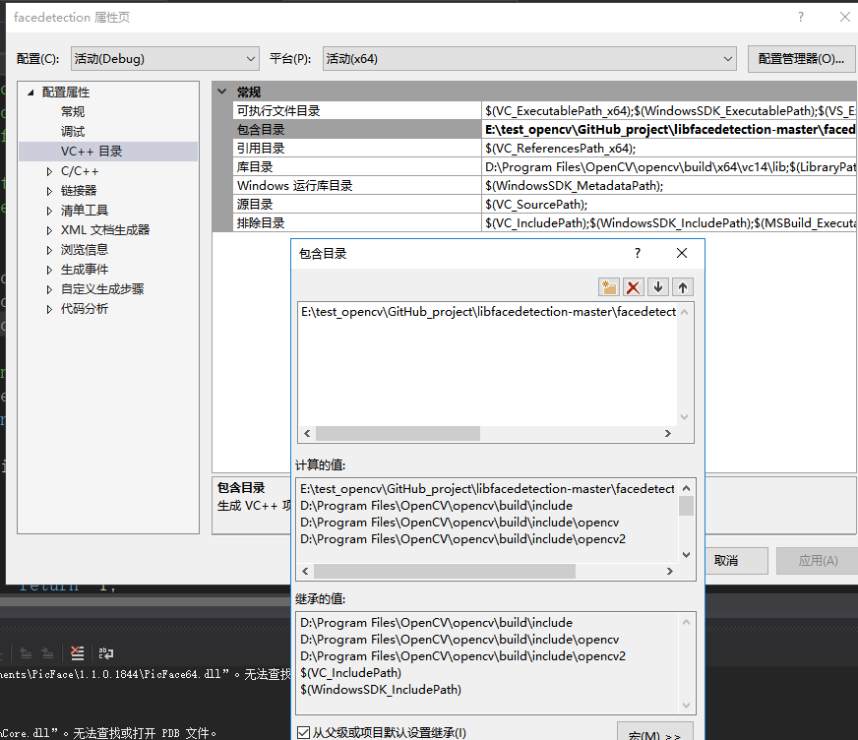
Task: Toggle word wrap icon in the output toolbar
Action: coord(105,652)
